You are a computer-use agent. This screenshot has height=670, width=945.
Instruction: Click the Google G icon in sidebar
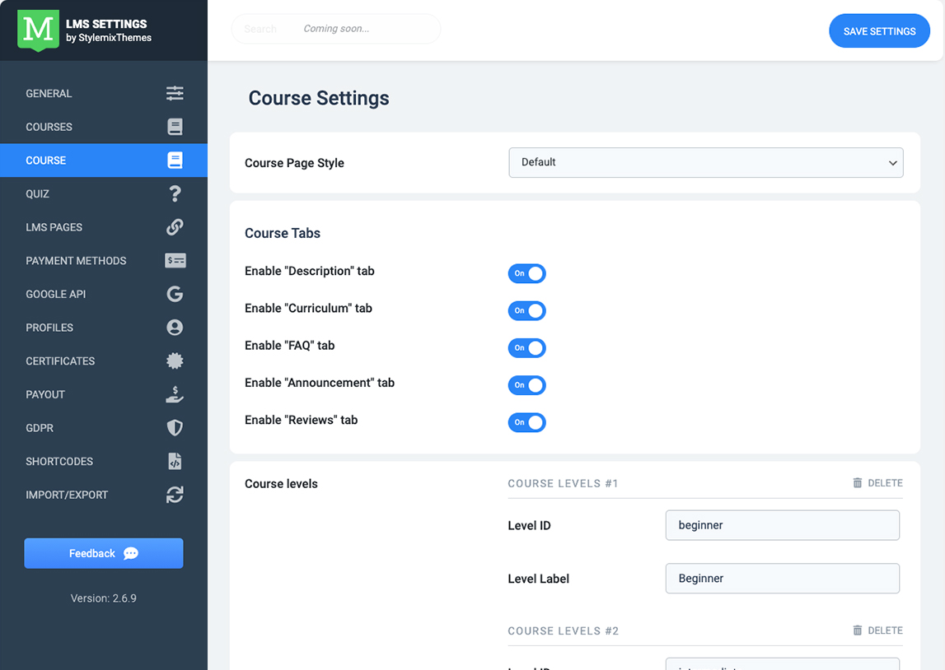point(175,294)
